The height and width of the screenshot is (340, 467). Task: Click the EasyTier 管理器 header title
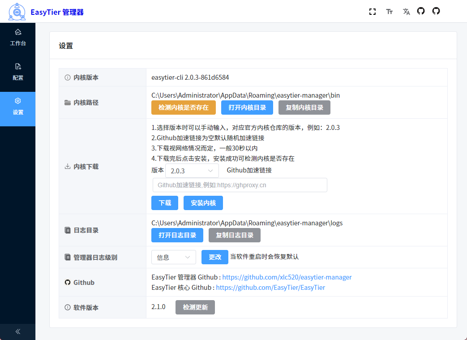tap(57, 12)
